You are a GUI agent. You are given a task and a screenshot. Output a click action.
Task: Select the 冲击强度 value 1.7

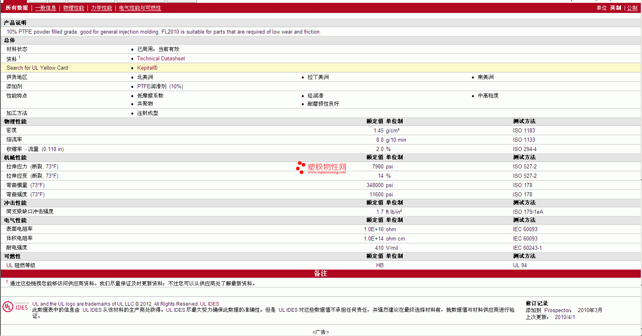pos(380,212)
